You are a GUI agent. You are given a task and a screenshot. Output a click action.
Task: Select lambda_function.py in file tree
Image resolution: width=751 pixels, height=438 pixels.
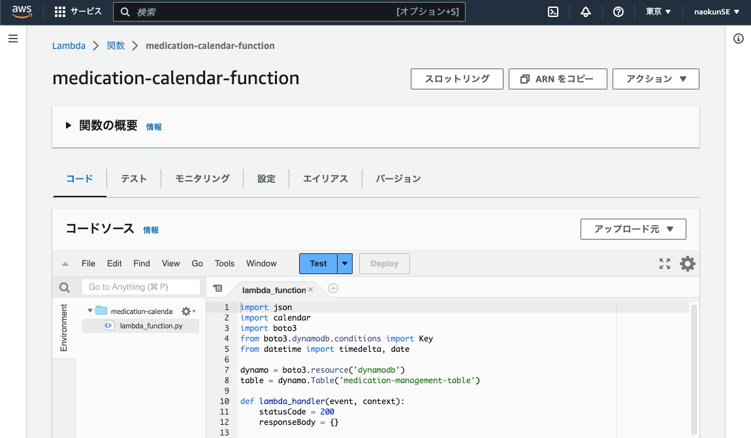(x=141, y=326)
